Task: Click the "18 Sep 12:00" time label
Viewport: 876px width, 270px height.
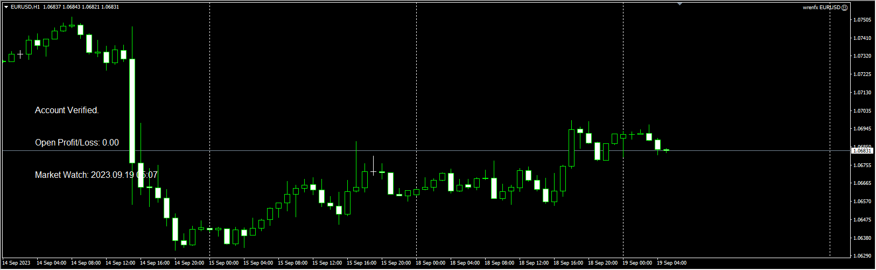Action: pos(534,263)
